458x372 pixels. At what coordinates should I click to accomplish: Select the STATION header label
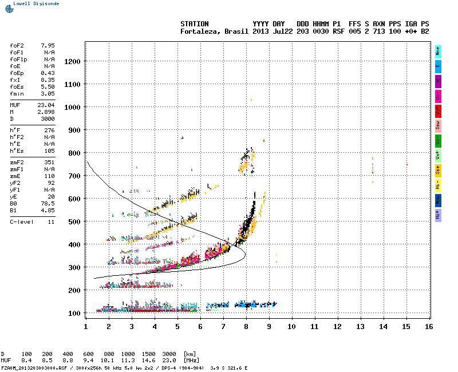pos(195,24)
